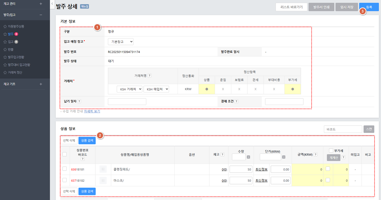Click 임시 저장 button
The image size is (381, 200).
(x=347, y=7)
